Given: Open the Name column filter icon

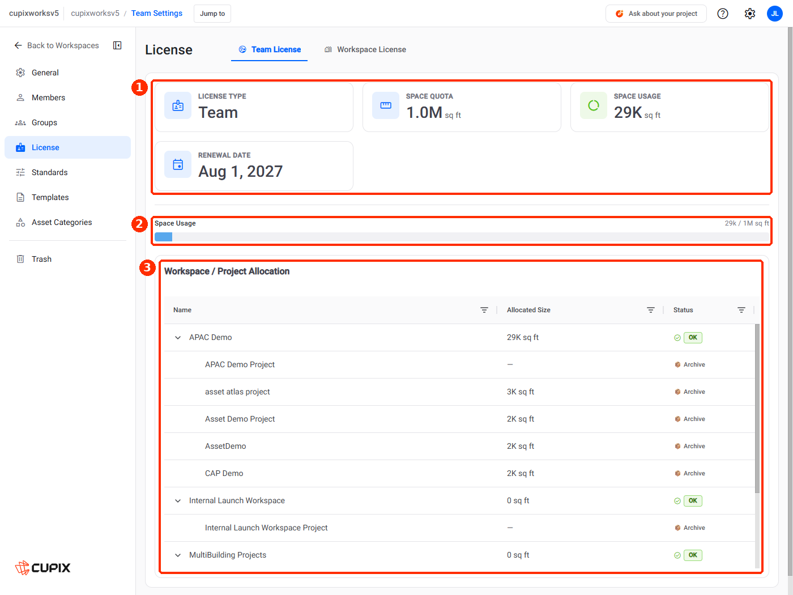Looking at the screenshot, I should [x=484, y=310].
